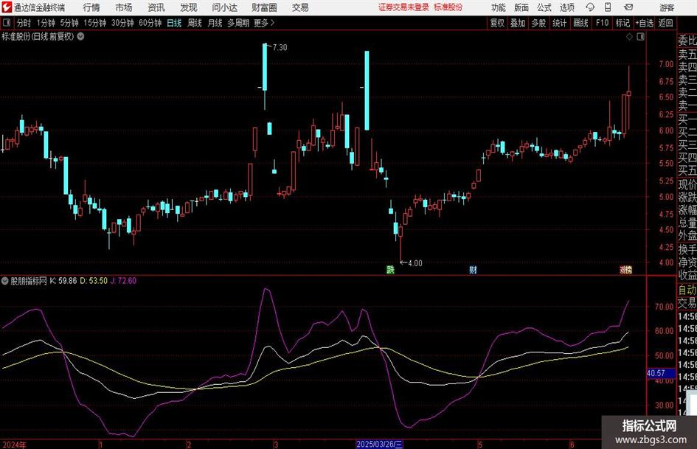Image resolution: width=697 pixels, height=449 pixels.
Task: Open the 行情 menu
Action: click(x=91, y=7)
